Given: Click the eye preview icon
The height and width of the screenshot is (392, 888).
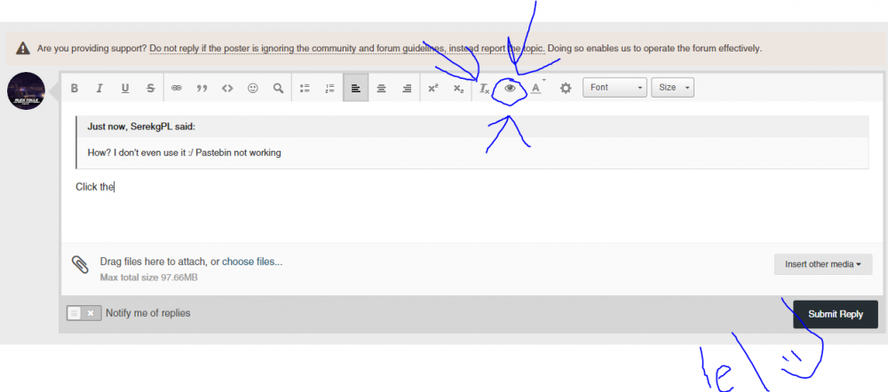Looking at the screenshot, I should click(510, 88).
